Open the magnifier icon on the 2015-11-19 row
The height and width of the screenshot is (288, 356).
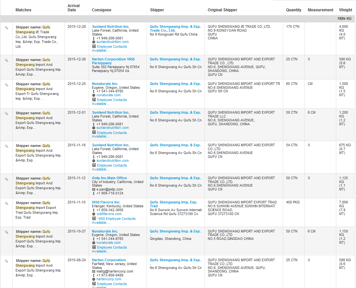[x=6, y=146]
